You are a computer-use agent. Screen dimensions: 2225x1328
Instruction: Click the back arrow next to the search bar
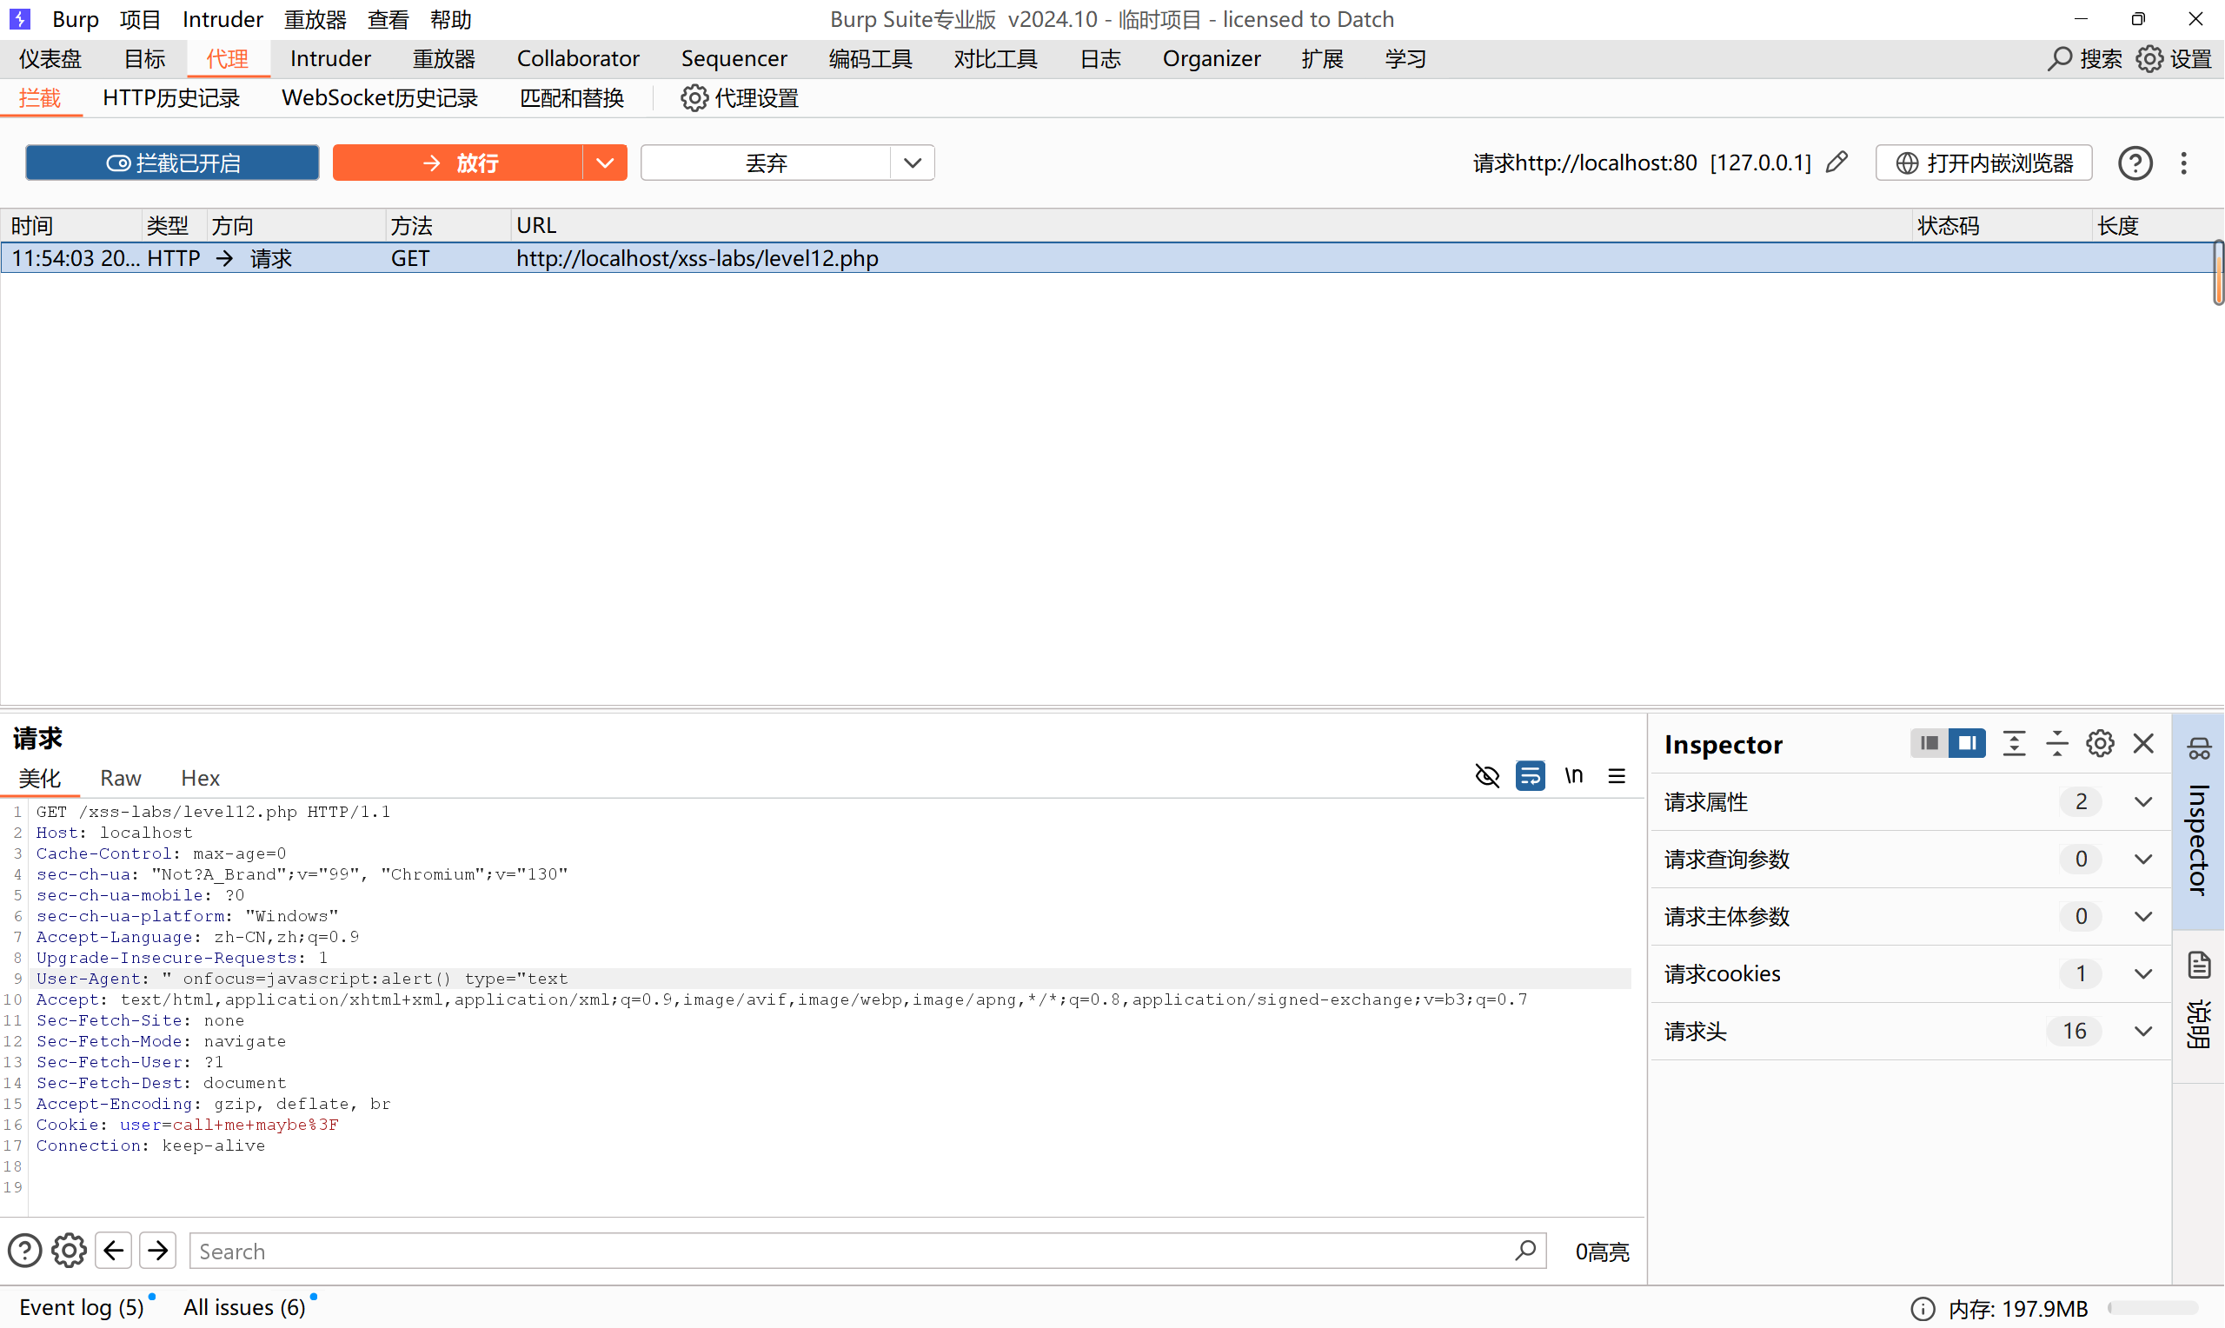click(114, 1251)
